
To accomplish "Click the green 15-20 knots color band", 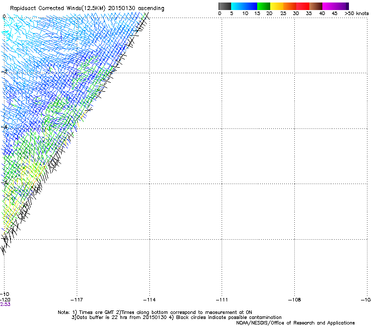I will 264,6.
